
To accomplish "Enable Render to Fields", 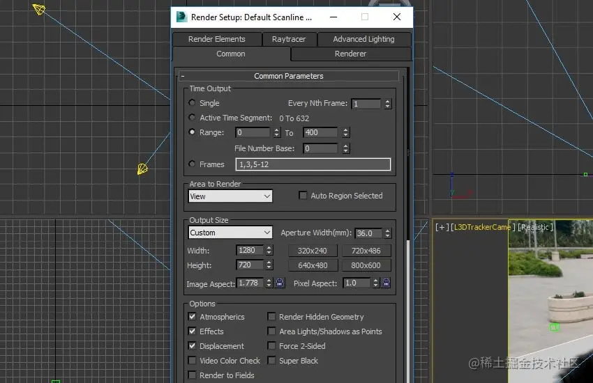I will click(192, 375).
